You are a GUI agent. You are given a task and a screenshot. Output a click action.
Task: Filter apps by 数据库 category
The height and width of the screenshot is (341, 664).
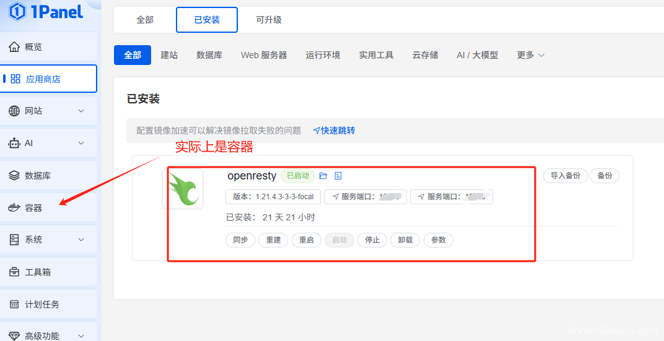[209, 55]
